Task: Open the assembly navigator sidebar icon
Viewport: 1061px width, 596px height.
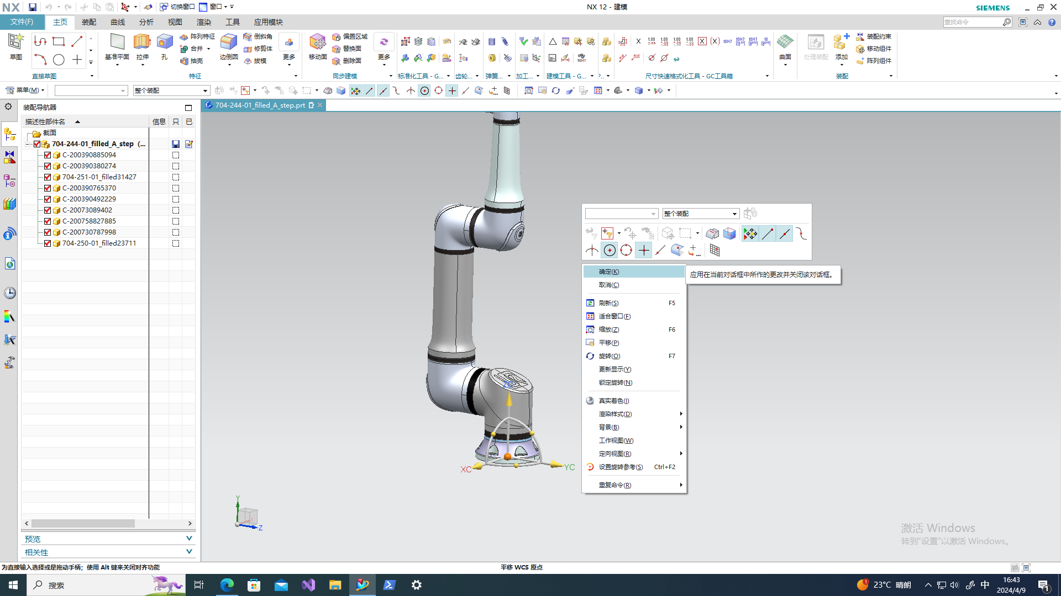Action: 9,134
